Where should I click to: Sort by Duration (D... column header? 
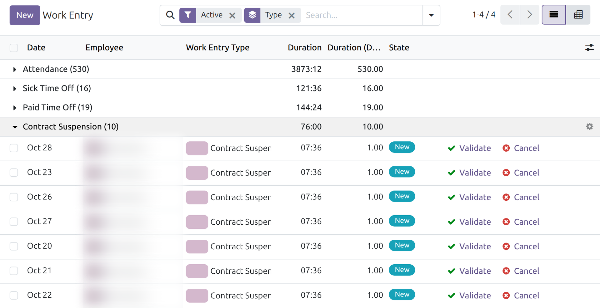tap(354, 47)
